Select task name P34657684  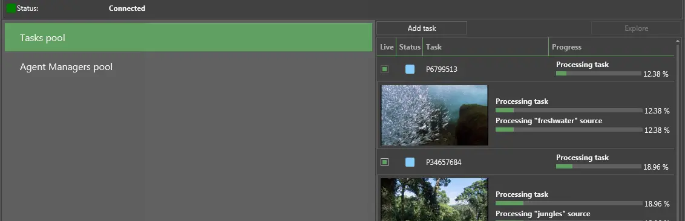click(444, 162)
